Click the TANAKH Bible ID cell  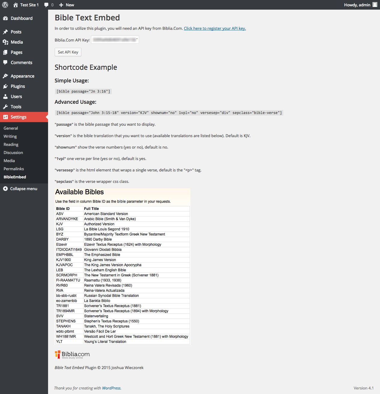[x=69, y=326]
